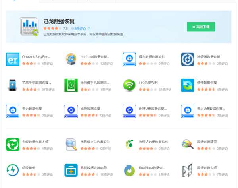Click the 涂师傅手机数据恢... title

point(95,83)
